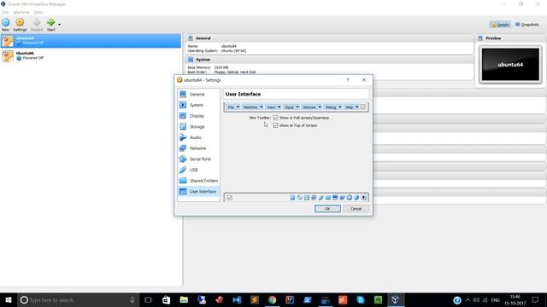Open Visual Studio Code from the taskbar
This screenshot has height=307, width=547.
click(x=237, y=299)
